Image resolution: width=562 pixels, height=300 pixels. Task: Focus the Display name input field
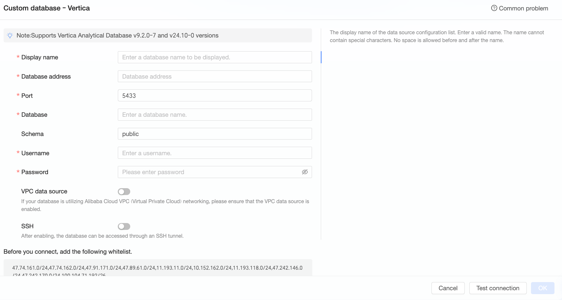[x=214, y=57]
